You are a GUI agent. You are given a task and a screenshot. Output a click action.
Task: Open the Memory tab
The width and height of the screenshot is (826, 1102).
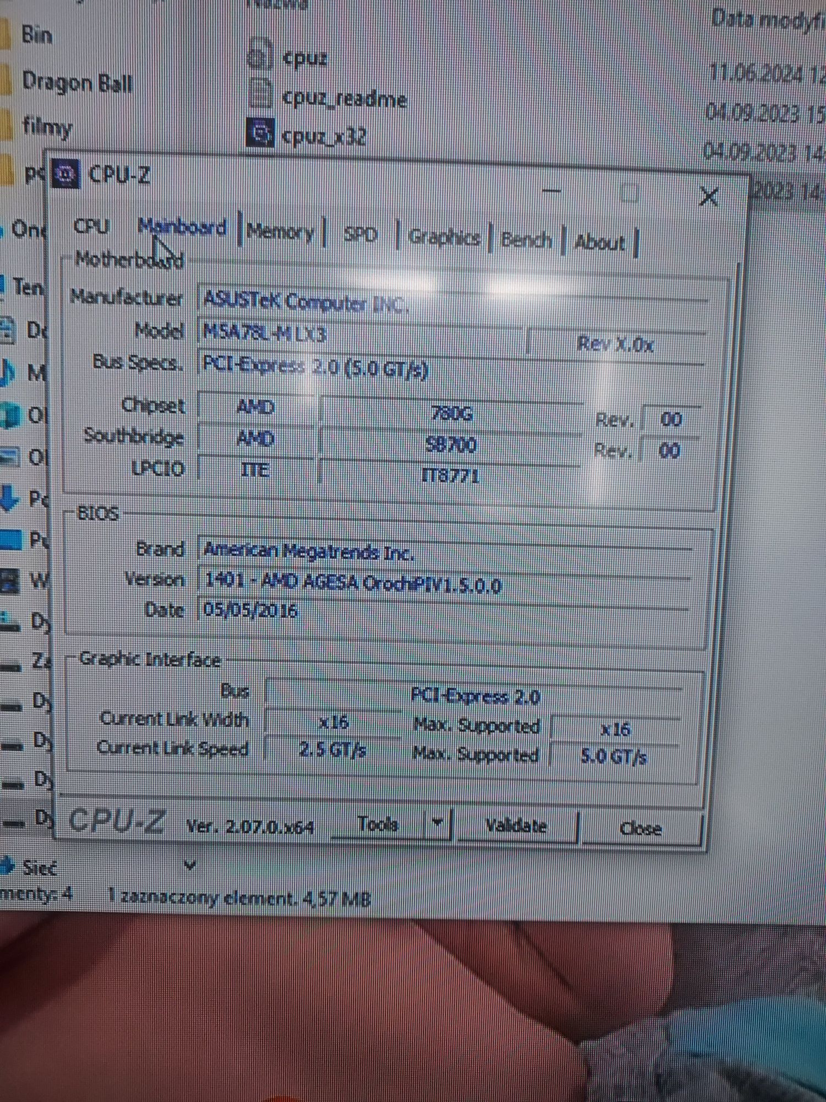point(280,231)
